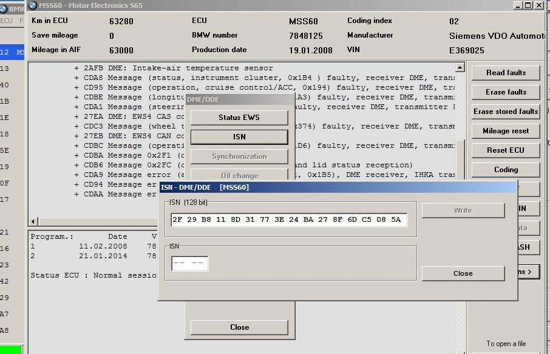Click the Mileage in AIF value 63000
This screenshot has height=354, width=550.
click(x=121, y=50)
